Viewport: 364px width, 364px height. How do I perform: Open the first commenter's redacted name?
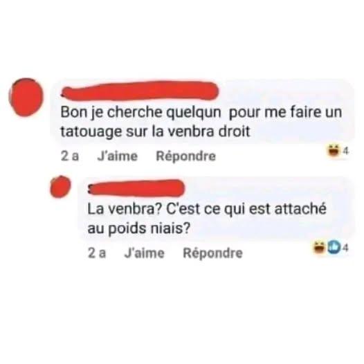point(140,91)
